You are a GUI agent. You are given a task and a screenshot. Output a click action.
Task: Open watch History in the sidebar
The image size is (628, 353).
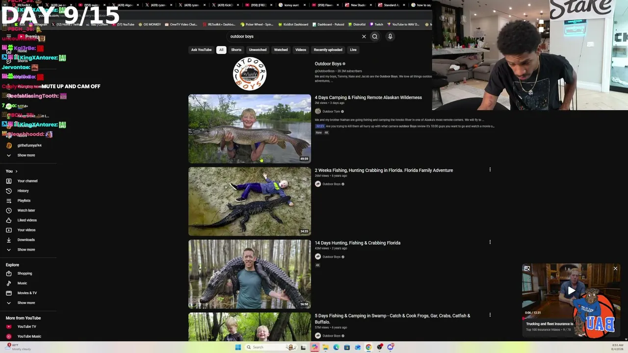click(22, 191)
